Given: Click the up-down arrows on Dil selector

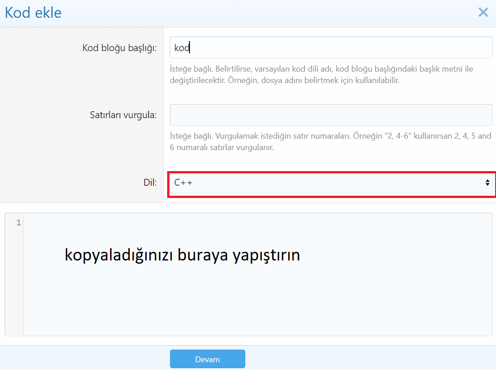Looking at the screenshot, I should point(487,182).
